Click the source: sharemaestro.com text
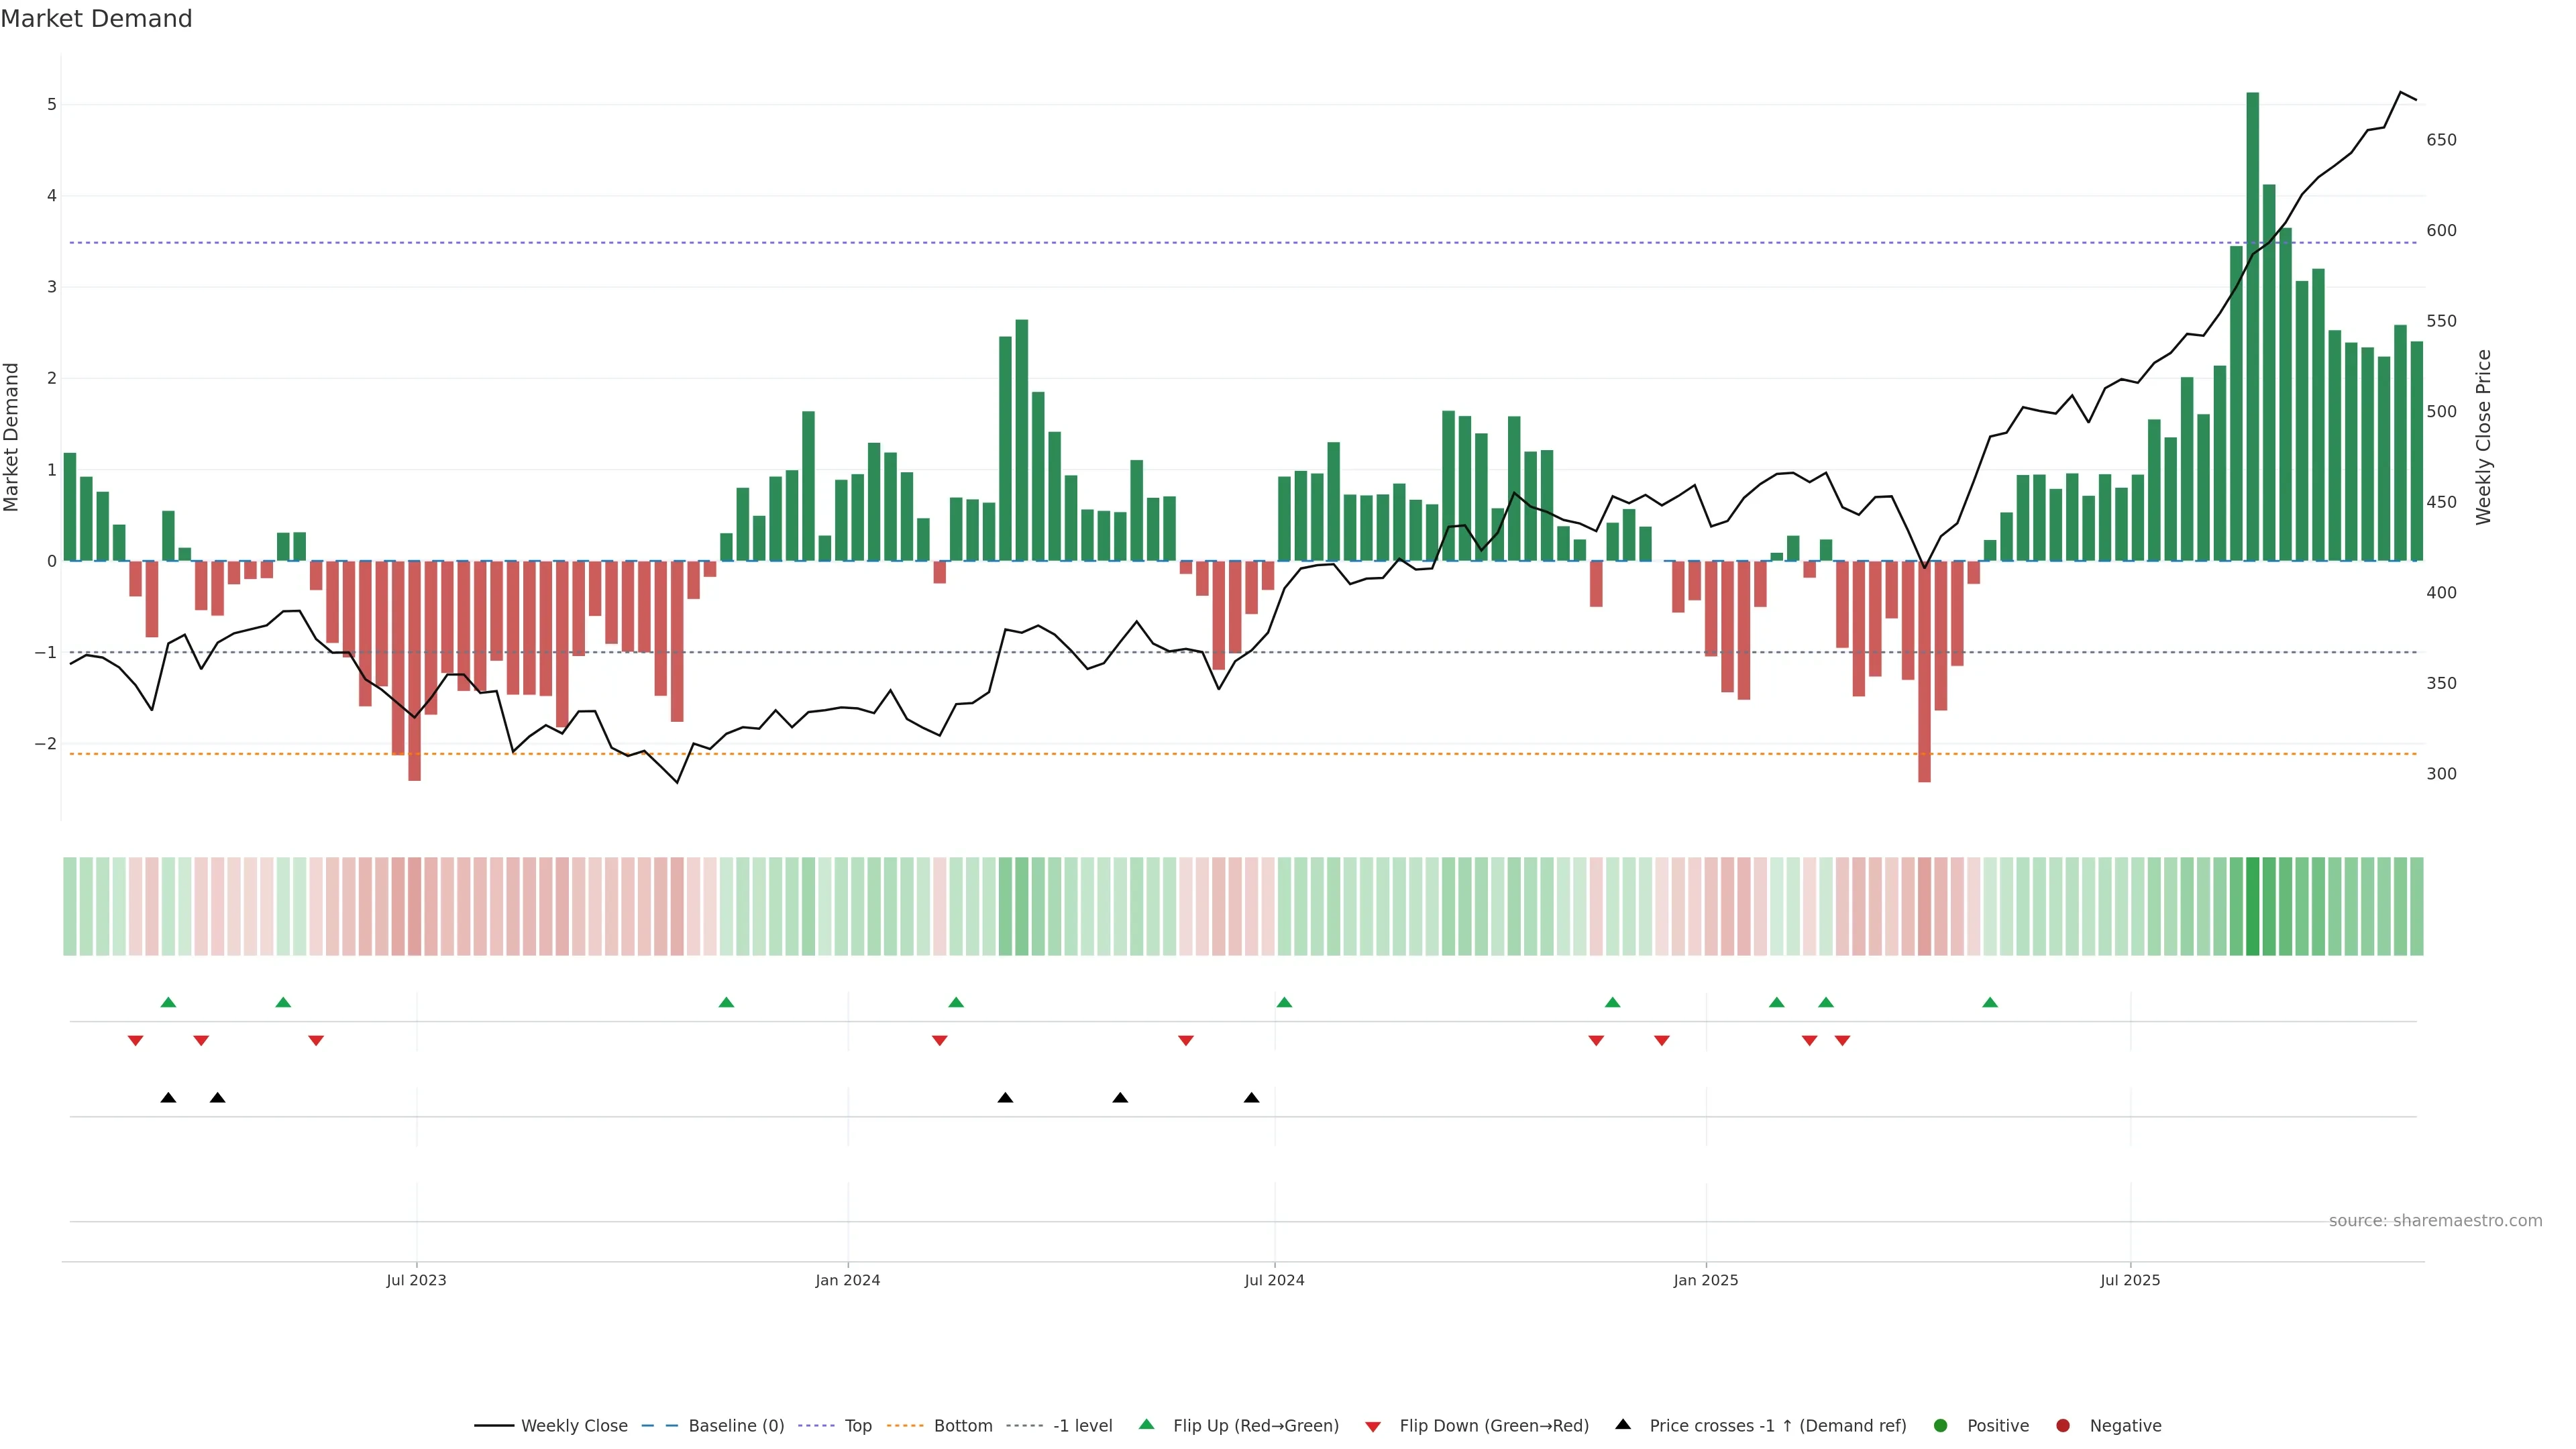The width and height of the screenshot is (2576, 1449). (2435, 1221)
